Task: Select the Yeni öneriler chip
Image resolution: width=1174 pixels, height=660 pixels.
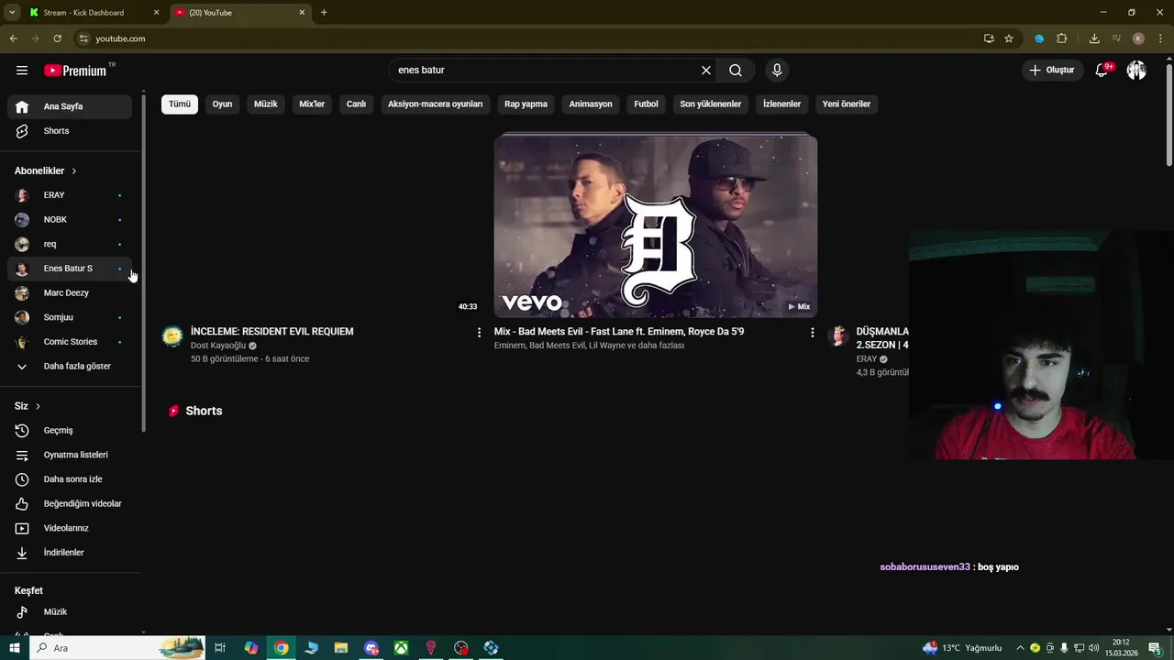Action: (x=847, y=104)
